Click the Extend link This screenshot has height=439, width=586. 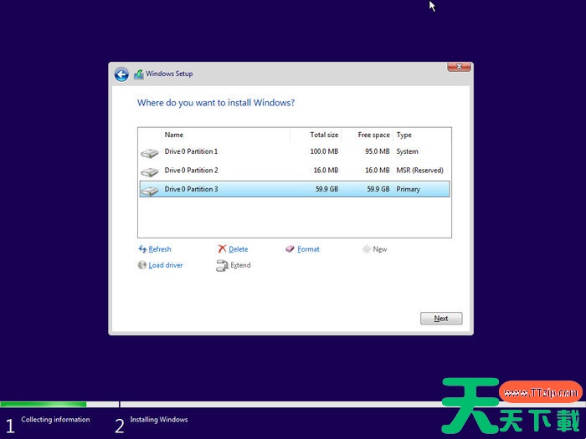pos(240,265)
